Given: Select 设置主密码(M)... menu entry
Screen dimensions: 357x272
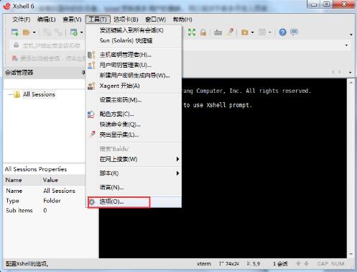Looking at the screenshot, I should pos(134,100).
